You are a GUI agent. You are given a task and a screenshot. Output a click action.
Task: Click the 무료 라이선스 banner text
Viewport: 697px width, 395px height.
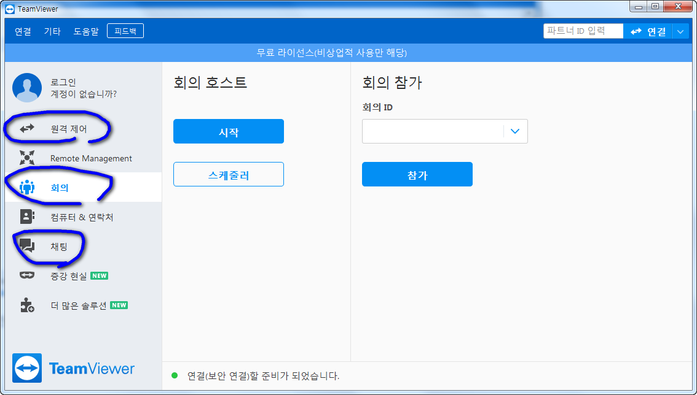point(332,53)
